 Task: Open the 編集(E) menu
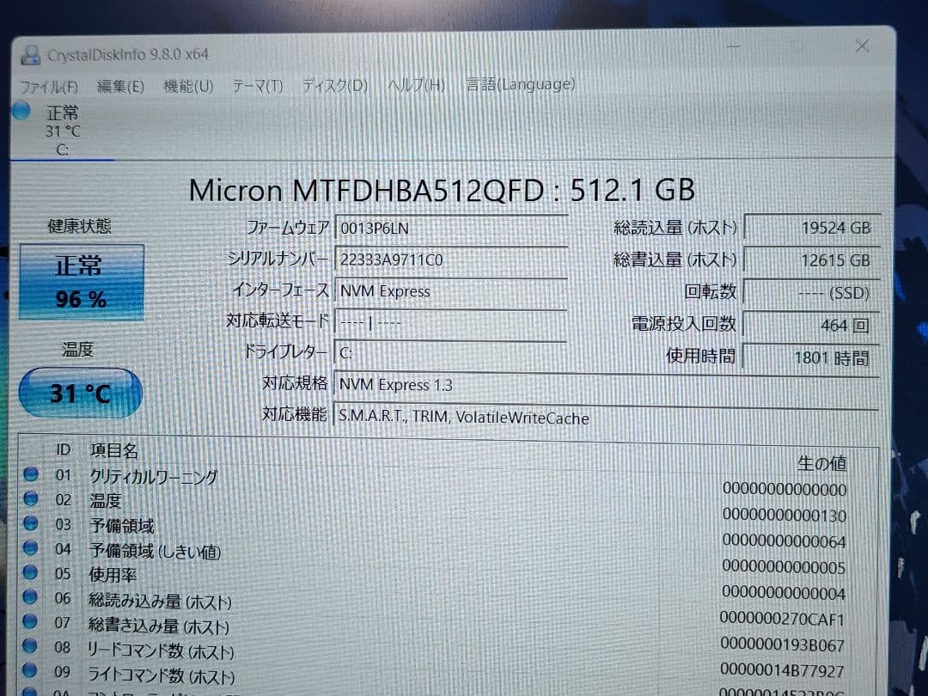121,87
